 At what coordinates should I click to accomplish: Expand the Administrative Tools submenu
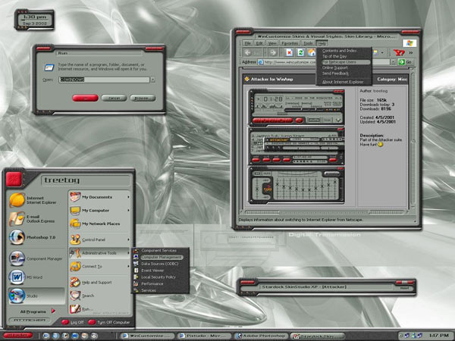[128, 253]
